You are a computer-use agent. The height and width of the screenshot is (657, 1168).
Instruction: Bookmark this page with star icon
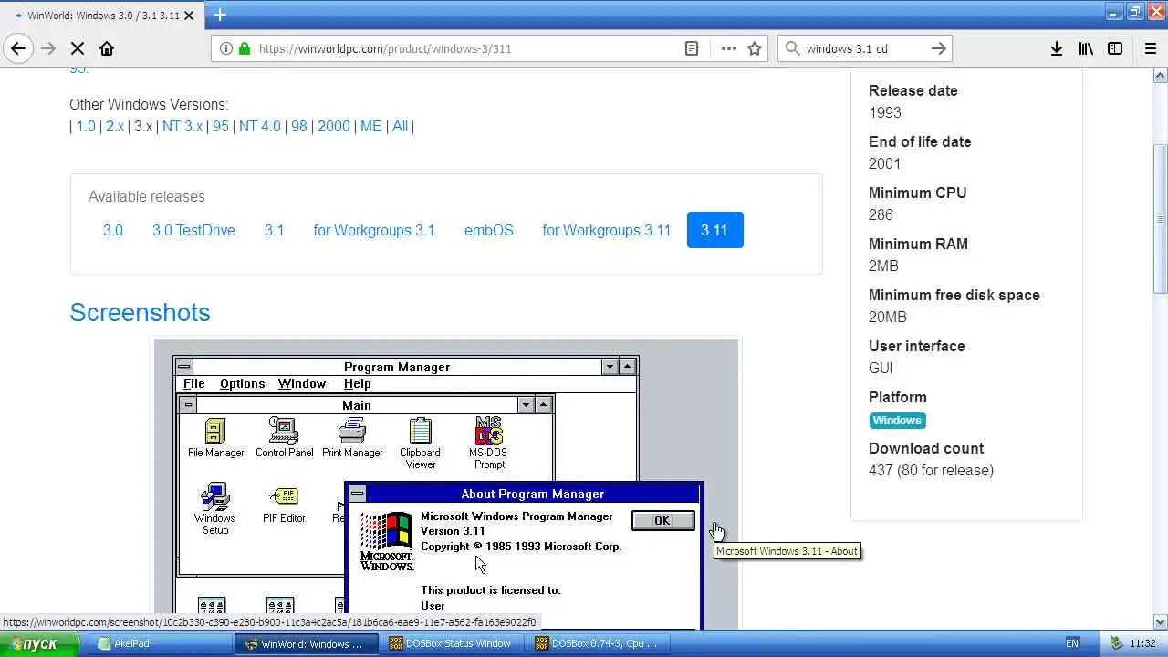tap(755, 48)
